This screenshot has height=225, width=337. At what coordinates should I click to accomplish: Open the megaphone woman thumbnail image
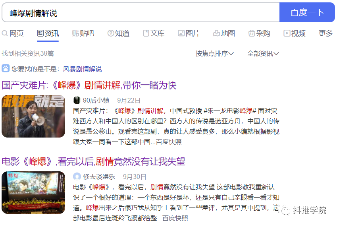point(33,116)
